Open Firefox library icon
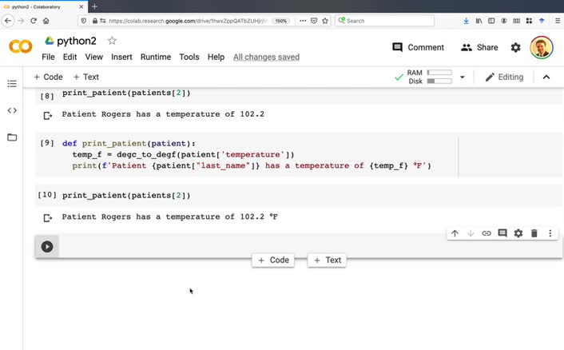 479,21
